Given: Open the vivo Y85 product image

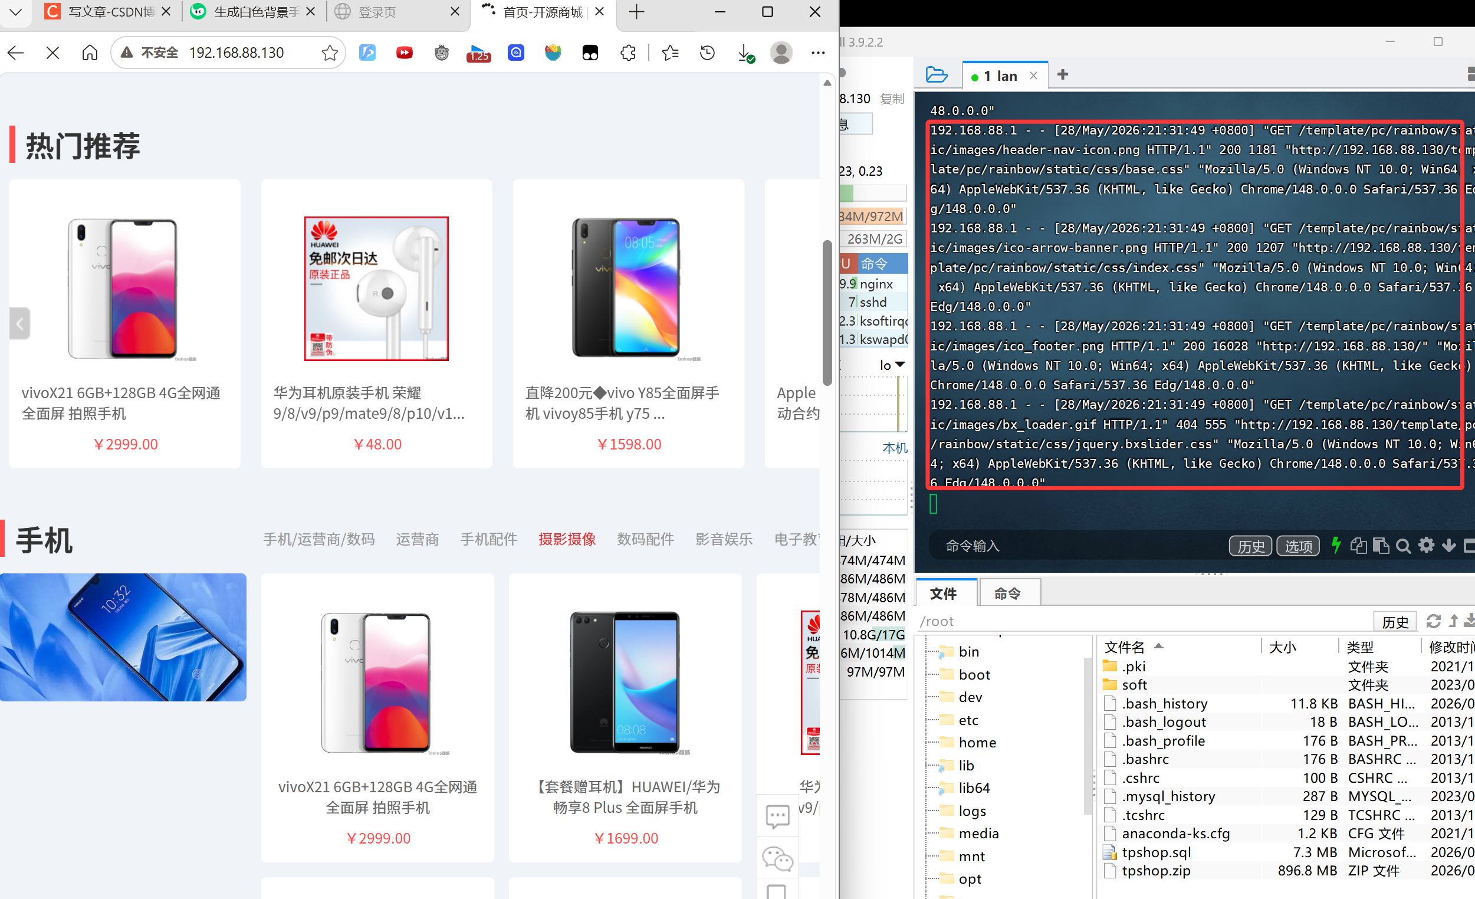Looking at the screenshot, I should [628, 288].
